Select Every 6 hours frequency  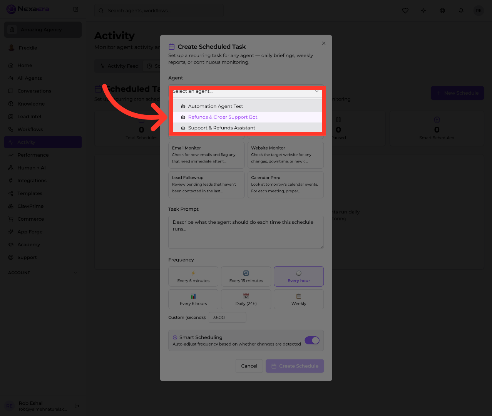[x=193, y=299]
